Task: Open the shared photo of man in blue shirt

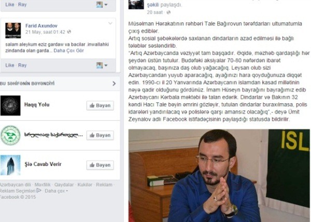Action: 219,175
